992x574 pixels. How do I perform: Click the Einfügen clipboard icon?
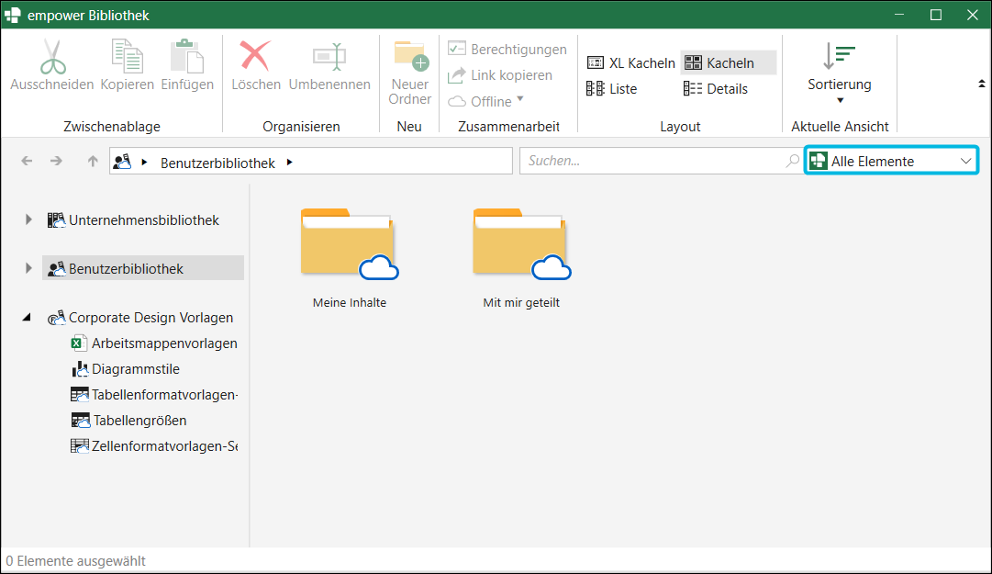pos(186,56)
